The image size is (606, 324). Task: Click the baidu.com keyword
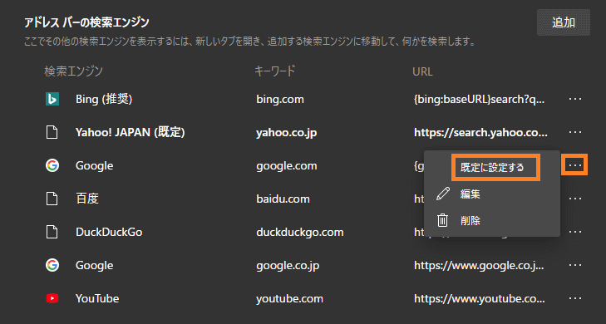coord(283,199)
